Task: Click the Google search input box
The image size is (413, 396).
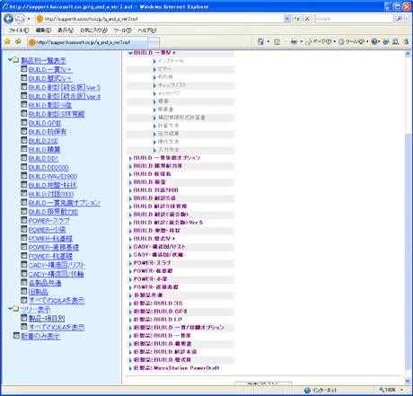Action: coord(354,19)
